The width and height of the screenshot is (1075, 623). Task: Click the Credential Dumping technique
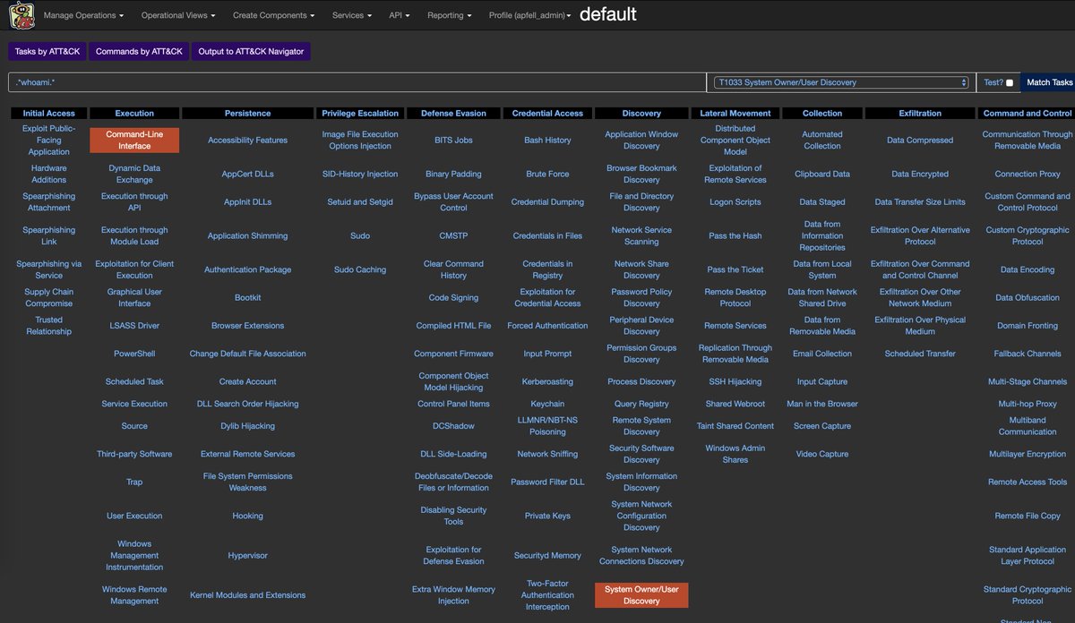[x=547, y=202]
